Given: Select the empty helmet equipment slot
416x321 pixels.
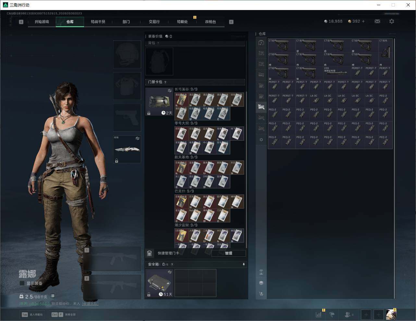Looking at the screenshot, I should (127, 54).
